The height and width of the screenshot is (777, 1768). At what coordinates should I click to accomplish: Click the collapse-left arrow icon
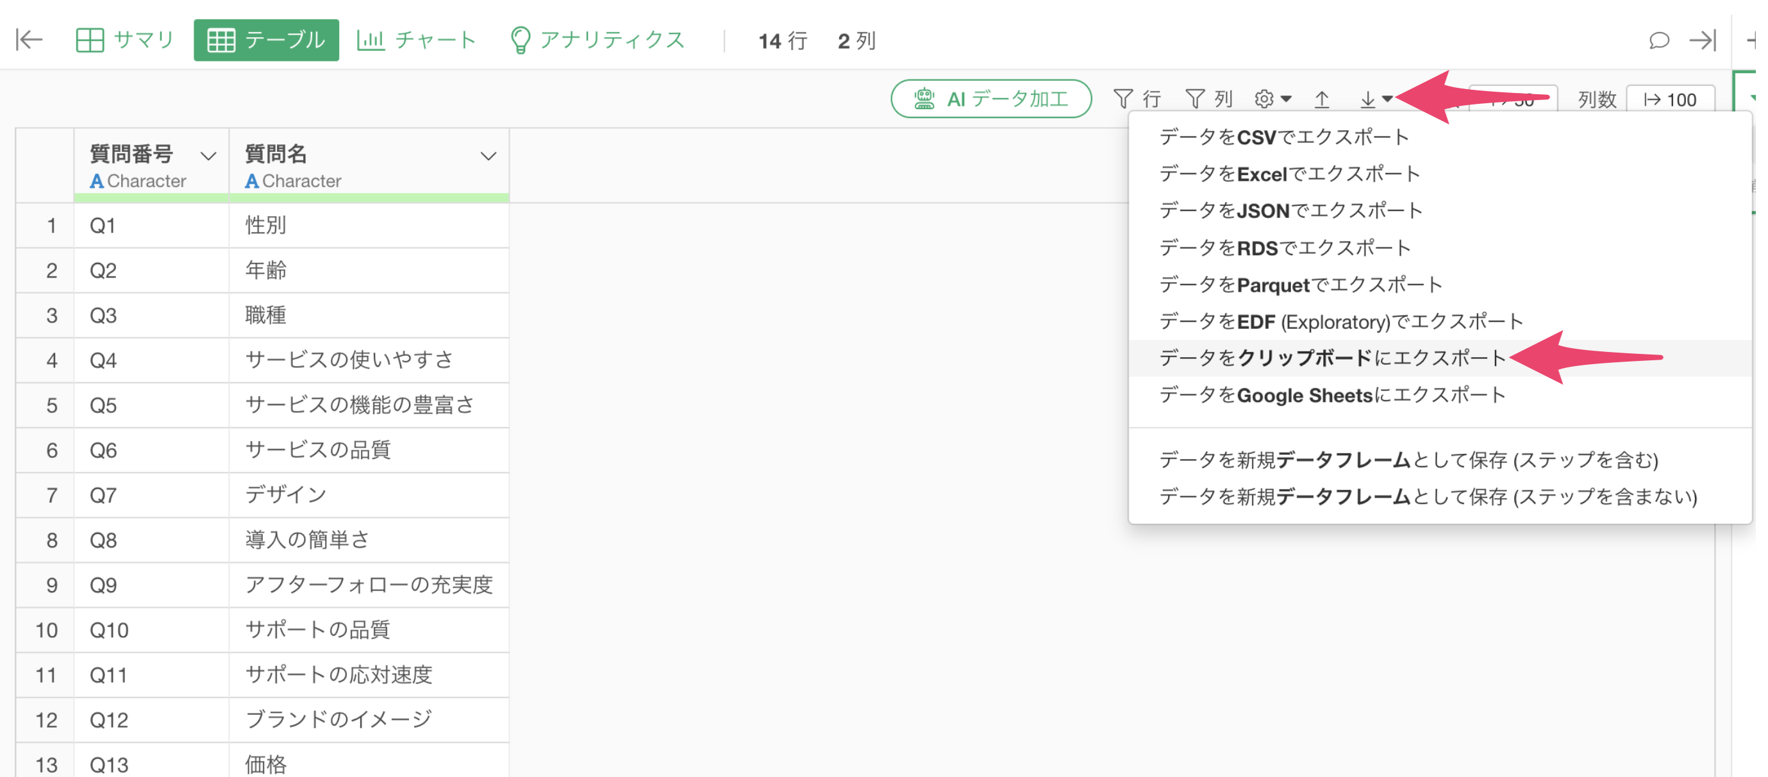pos(29,40)
